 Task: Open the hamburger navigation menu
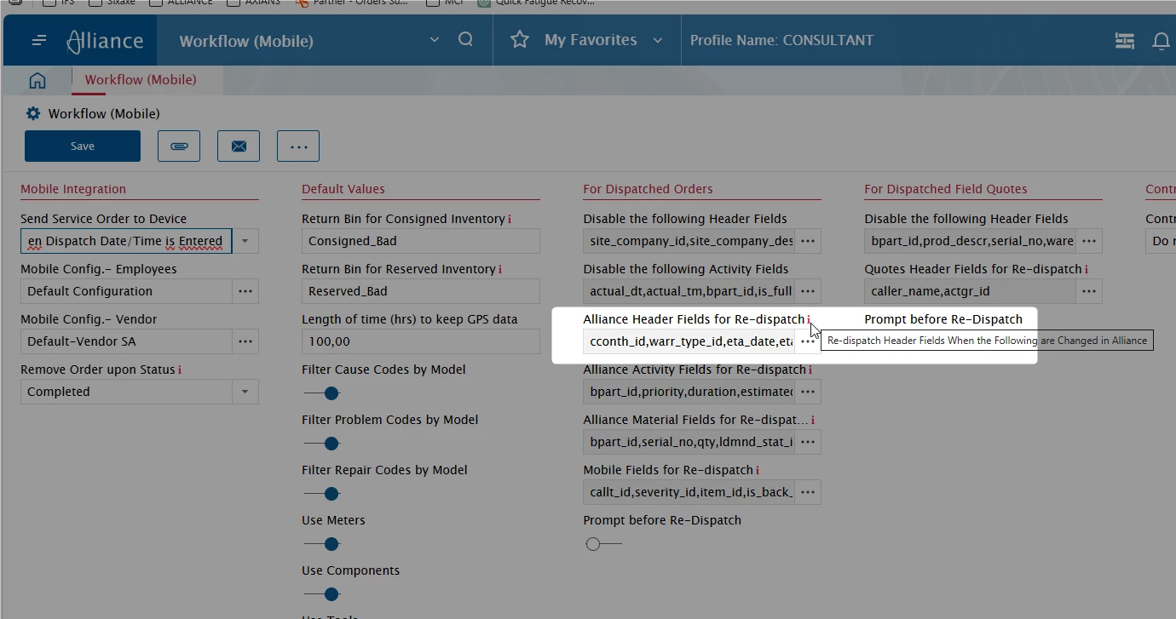click(x=38, y=41)
